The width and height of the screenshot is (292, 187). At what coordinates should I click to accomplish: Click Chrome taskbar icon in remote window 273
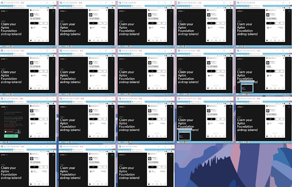129,47
